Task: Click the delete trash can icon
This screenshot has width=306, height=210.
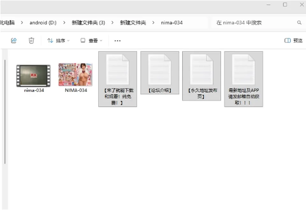Action: (31, 40)
